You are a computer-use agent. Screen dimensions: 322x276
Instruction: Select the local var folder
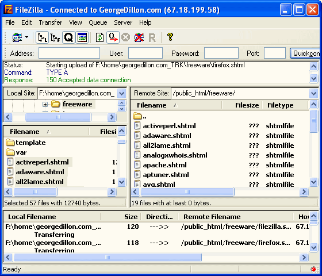point(21,152)
